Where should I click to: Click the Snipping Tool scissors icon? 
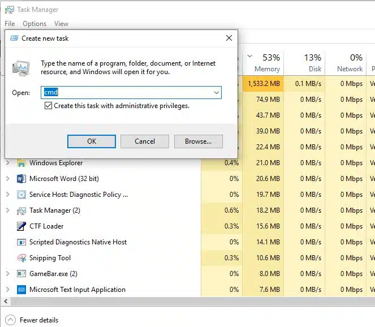tap(21, 258)
